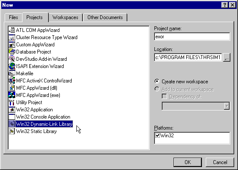
Task: Select the Custom AppWizard icon
Action: 12,44
